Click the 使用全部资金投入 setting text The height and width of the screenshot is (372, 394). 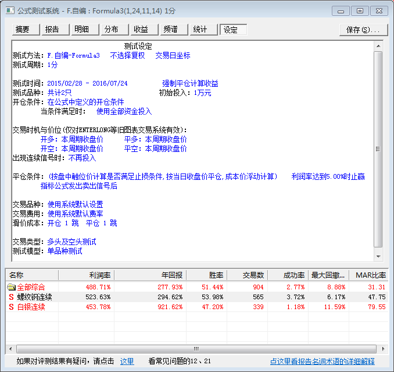(124, 111)
